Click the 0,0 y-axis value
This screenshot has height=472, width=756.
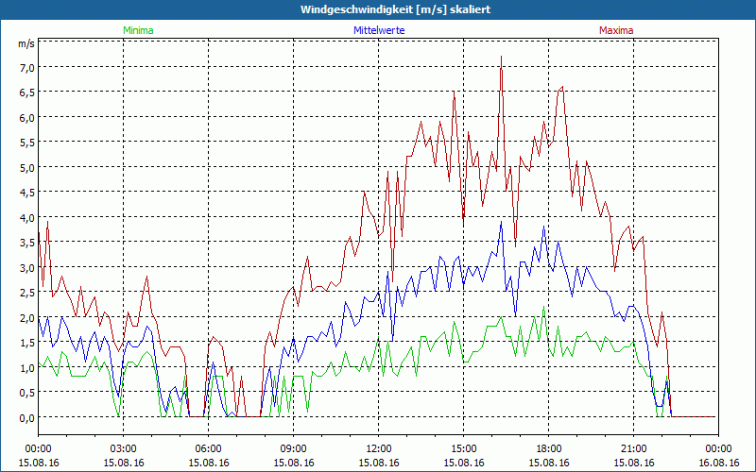pyautogui.click(x=27, y=418)
